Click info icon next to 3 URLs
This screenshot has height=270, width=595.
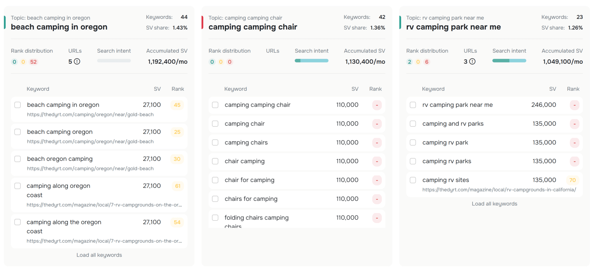coord(472,61)
